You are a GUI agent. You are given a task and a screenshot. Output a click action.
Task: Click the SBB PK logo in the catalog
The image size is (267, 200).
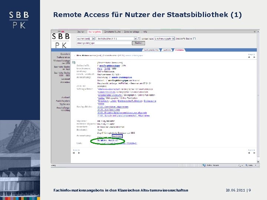pos(61,41)
